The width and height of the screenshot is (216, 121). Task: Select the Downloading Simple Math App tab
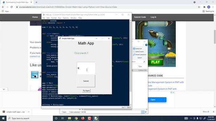[x=17, y=2]
